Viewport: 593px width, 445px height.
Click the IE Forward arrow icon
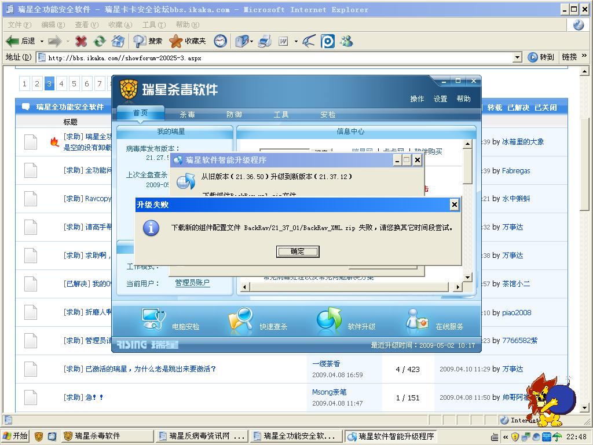(x=55, y=41)
